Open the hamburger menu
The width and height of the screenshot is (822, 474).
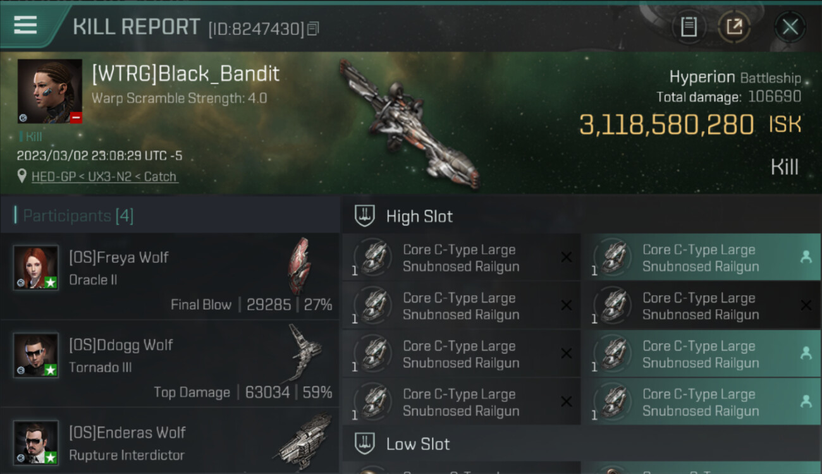click(25, 25)
